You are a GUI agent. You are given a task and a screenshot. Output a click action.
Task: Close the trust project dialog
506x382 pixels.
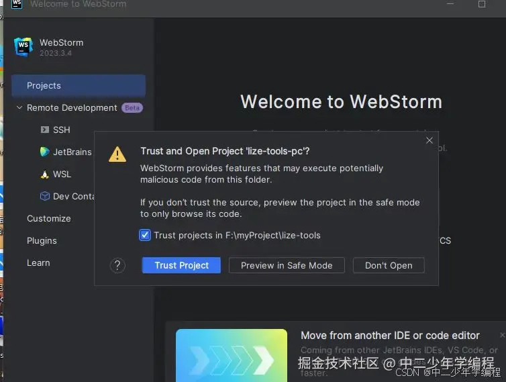(429, 140)
